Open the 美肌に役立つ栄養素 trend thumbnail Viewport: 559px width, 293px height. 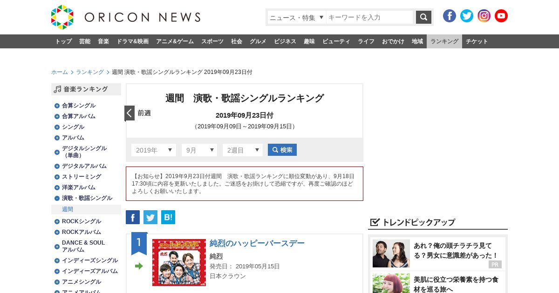[391, 283]
